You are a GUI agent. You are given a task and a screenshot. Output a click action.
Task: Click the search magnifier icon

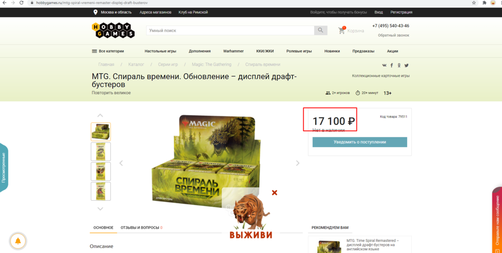point(320,31)
